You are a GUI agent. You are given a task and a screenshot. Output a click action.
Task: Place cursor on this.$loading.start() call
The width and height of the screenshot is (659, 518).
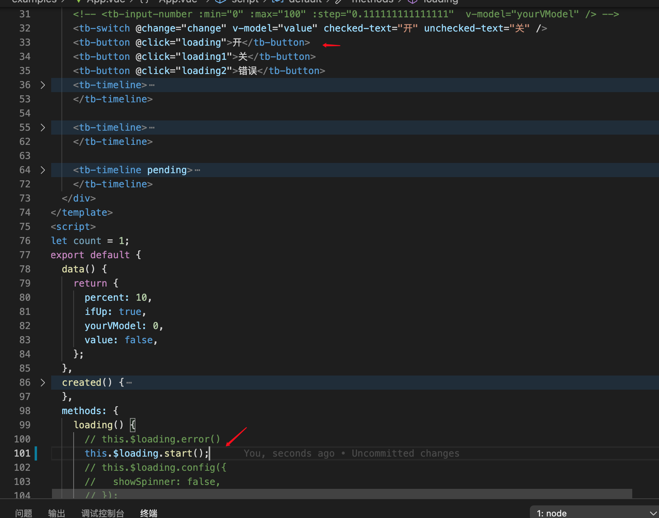pos(146,453)
